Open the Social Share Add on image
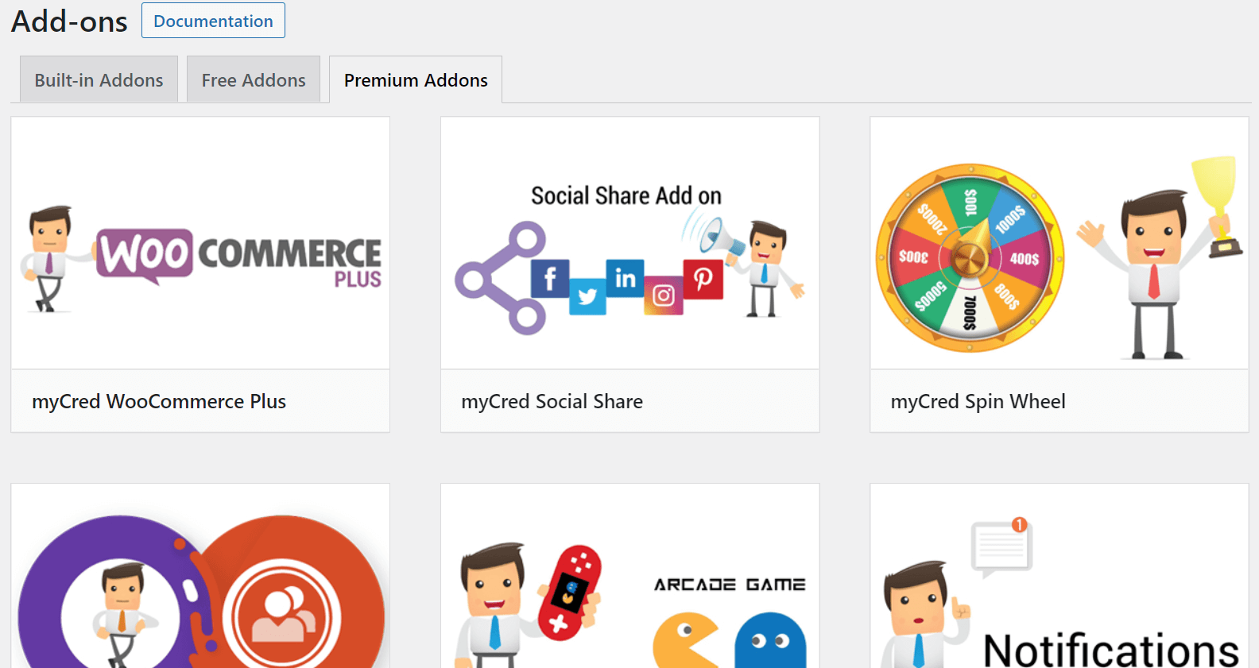Screen dimensions: 1259x668 coord(630,243)
